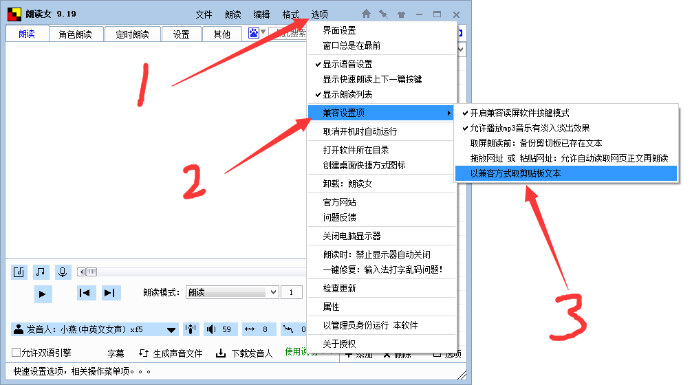Click the main text reading area
Screen dimensions: 692x385
[x=155, y=150]
